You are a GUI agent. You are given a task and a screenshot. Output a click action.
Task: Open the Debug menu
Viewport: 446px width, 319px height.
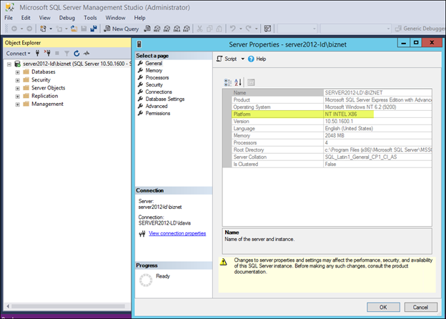[x=67, y=18]
